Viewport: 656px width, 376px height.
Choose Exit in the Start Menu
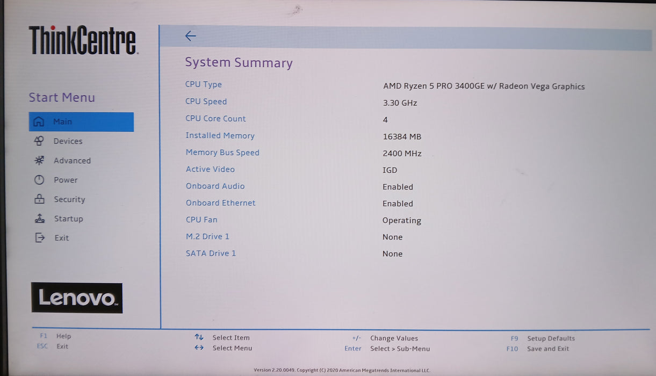coord(62,238)
